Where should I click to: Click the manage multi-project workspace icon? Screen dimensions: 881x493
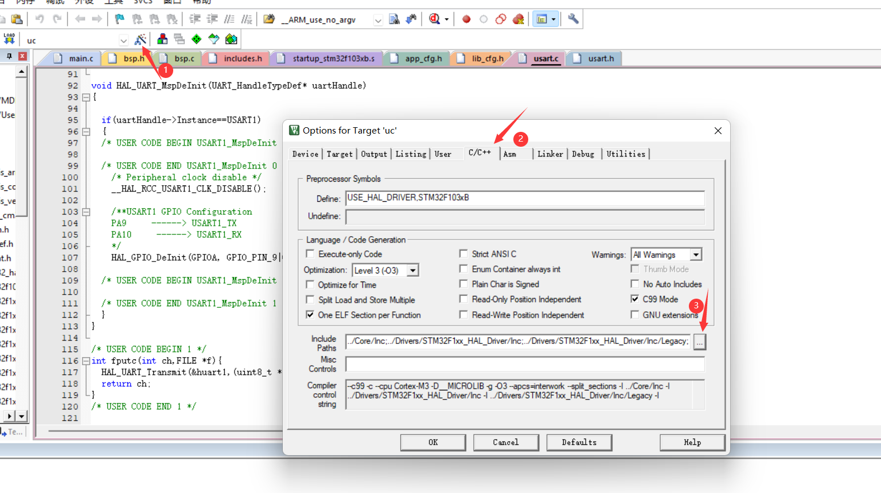pos(180,39)
